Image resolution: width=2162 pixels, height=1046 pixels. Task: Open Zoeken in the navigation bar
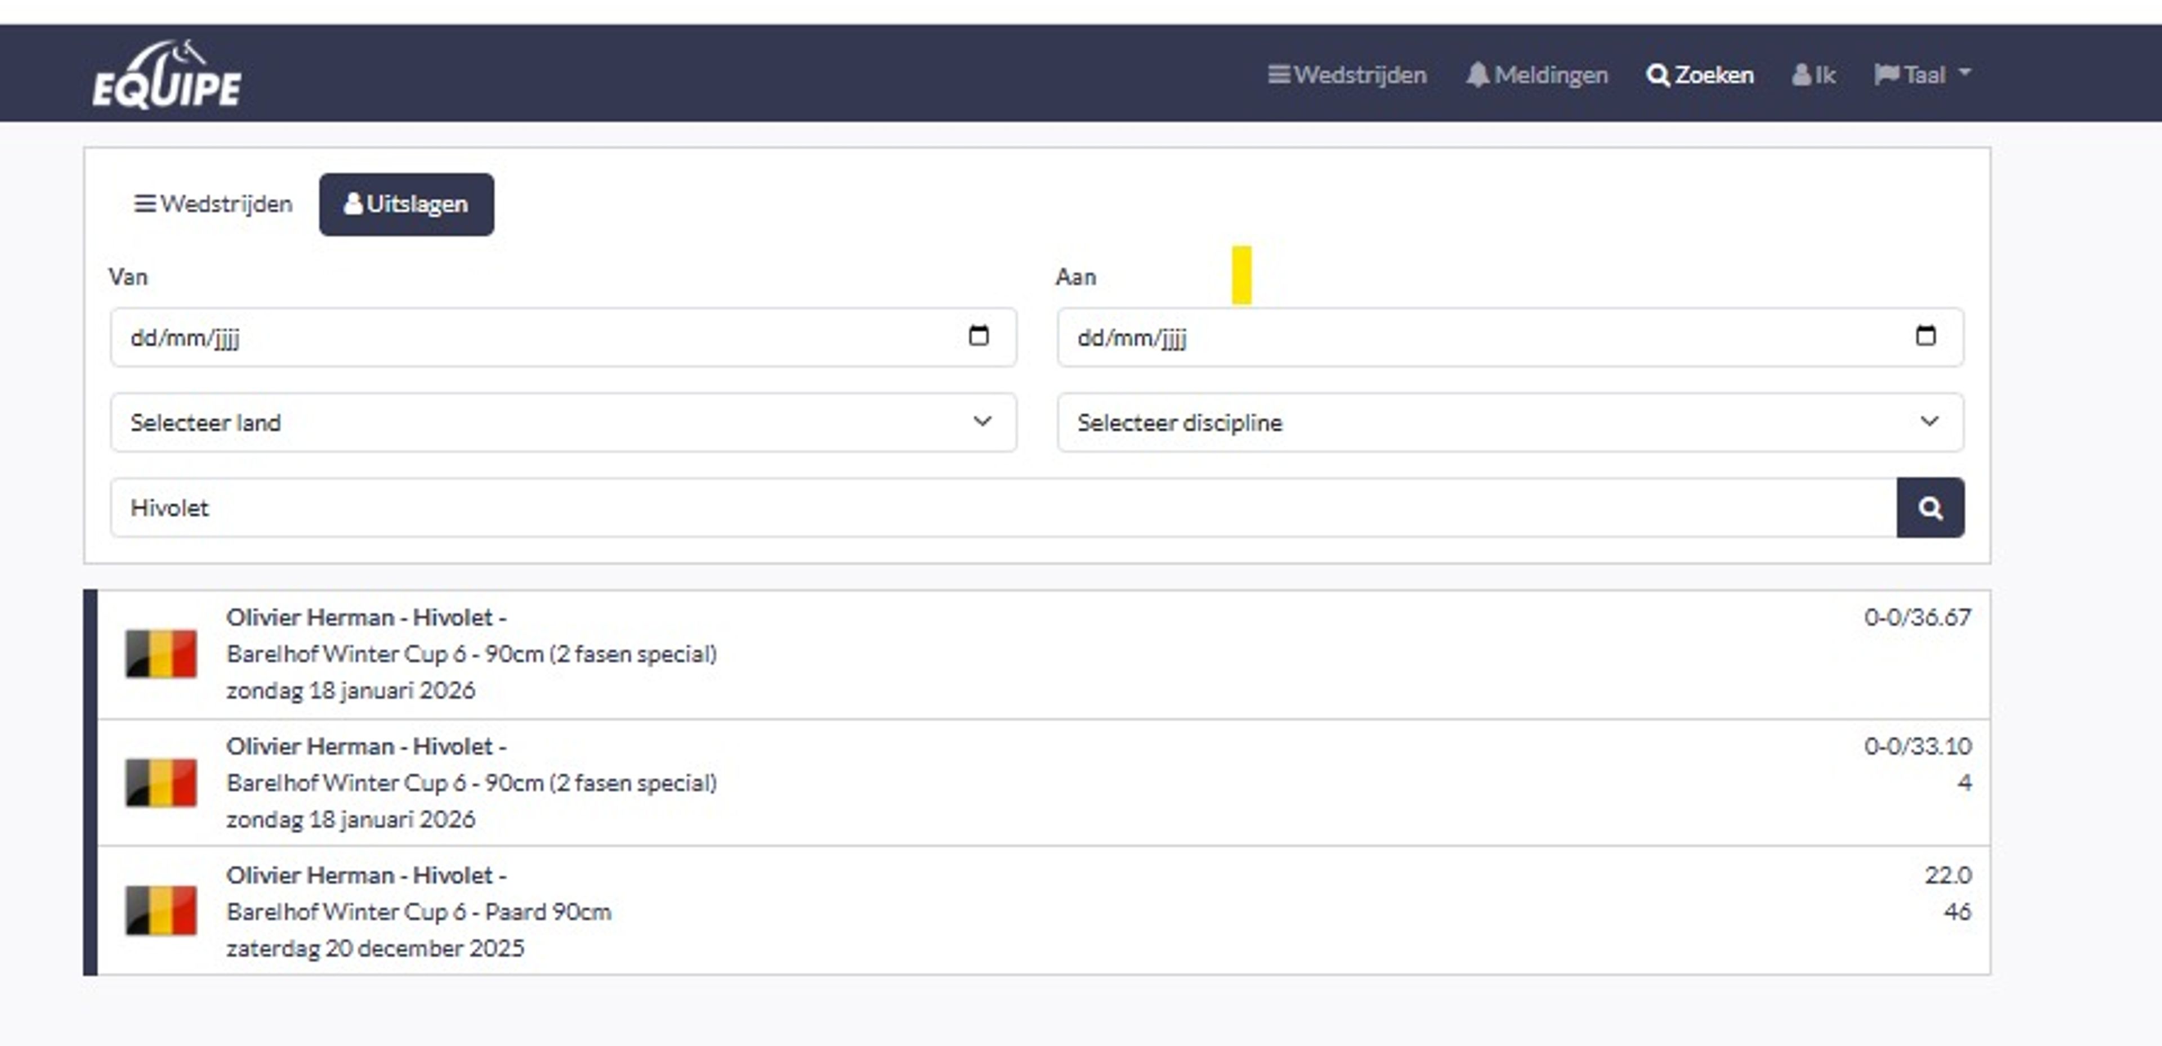(x=1700, y=75)
